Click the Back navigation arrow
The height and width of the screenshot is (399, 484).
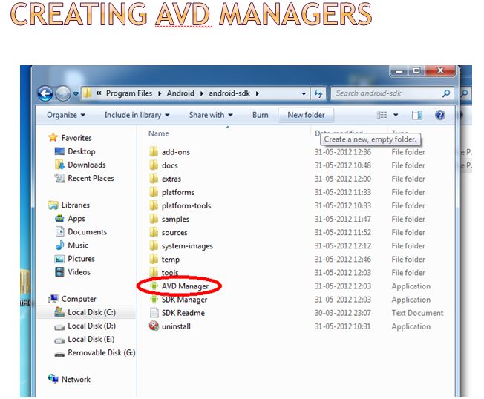pos(45,93)
